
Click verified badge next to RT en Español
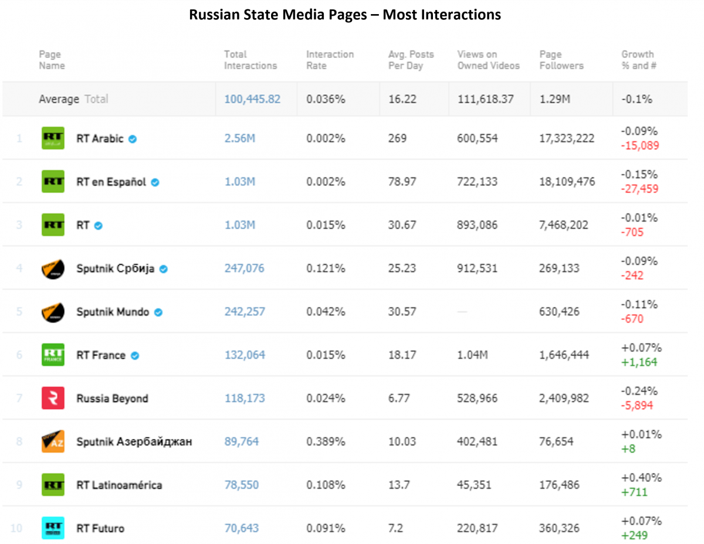click(x=155, y=182)
